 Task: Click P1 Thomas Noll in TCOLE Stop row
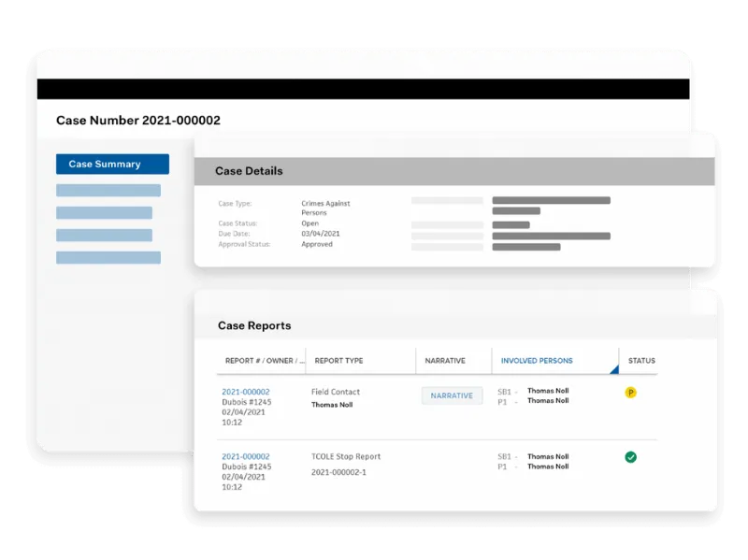[x=548, y=467]
